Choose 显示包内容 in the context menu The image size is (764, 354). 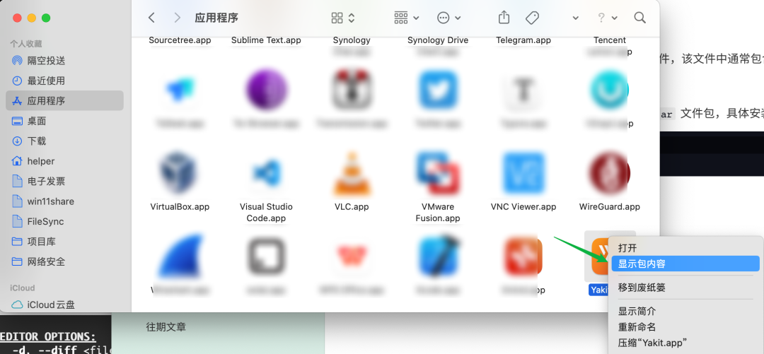coord(686,264)
